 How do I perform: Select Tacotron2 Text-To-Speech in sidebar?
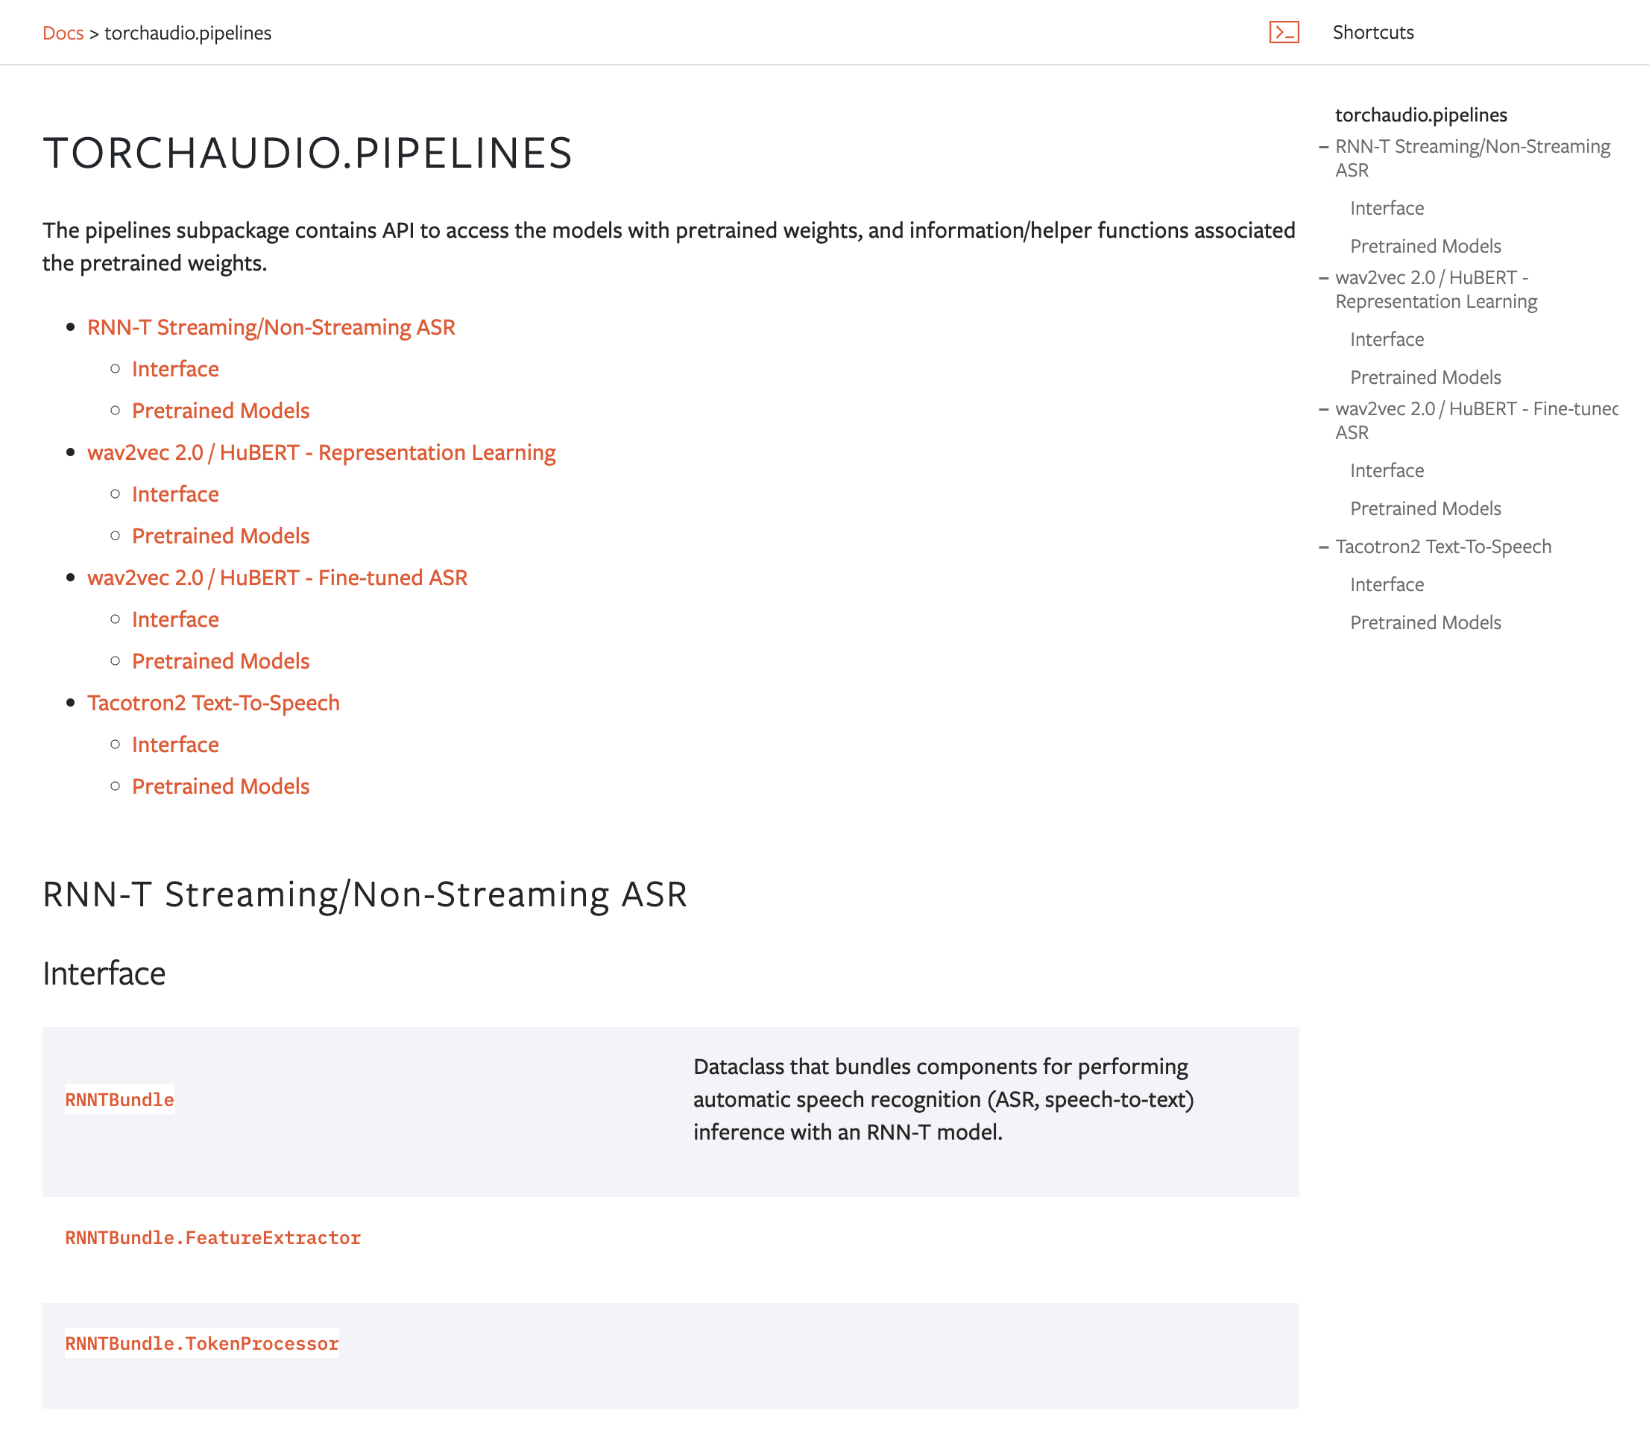[1443, 547]
